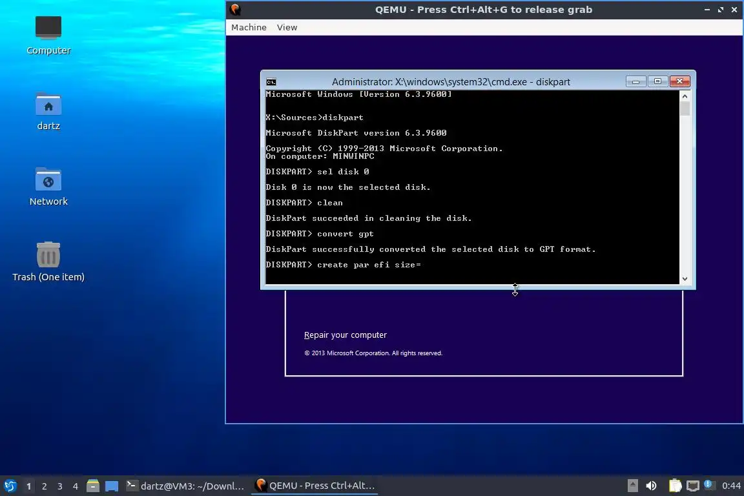This screenshot has width=744, height=496.
Task: Click the removable media eject tray icon
Action: click(x=632, y=486)
